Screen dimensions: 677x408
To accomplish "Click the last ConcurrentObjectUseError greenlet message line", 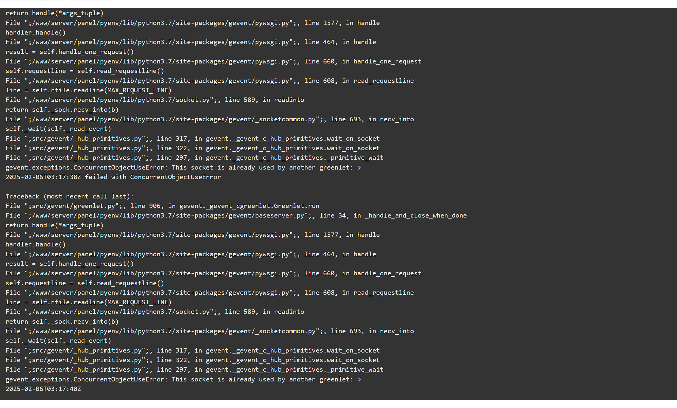I will point(183,379).
